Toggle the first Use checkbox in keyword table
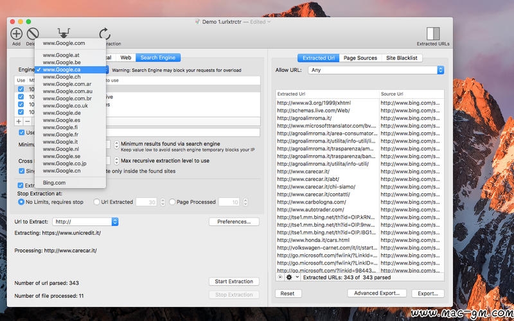Image resolution: width=514 pixels, height=321 pixels. [x=21, y=89]
